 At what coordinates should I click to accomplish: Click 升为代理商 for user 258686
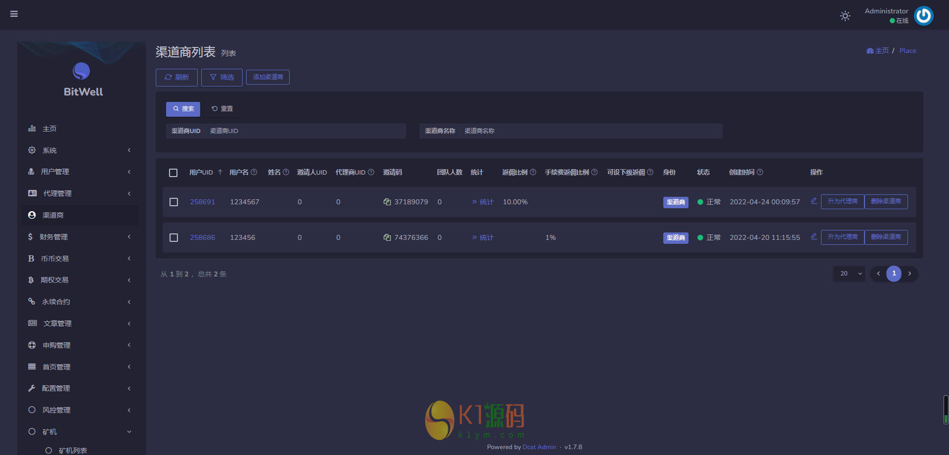(x=843, y=237)
